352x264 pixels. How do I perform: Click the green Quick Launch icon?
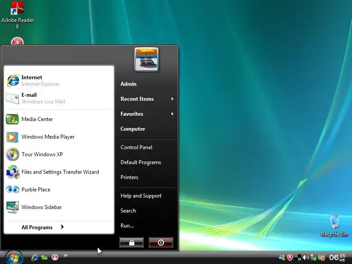pyautogui.click(x=45, y=257)
